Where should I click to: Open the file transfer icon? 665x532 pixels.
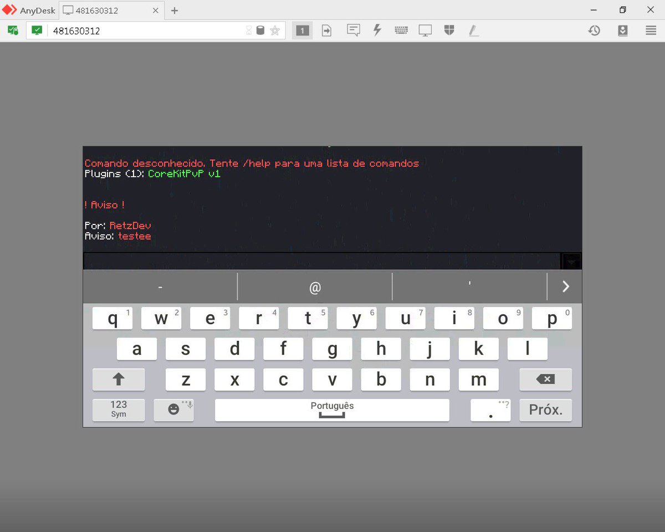(x=327, y=30)
